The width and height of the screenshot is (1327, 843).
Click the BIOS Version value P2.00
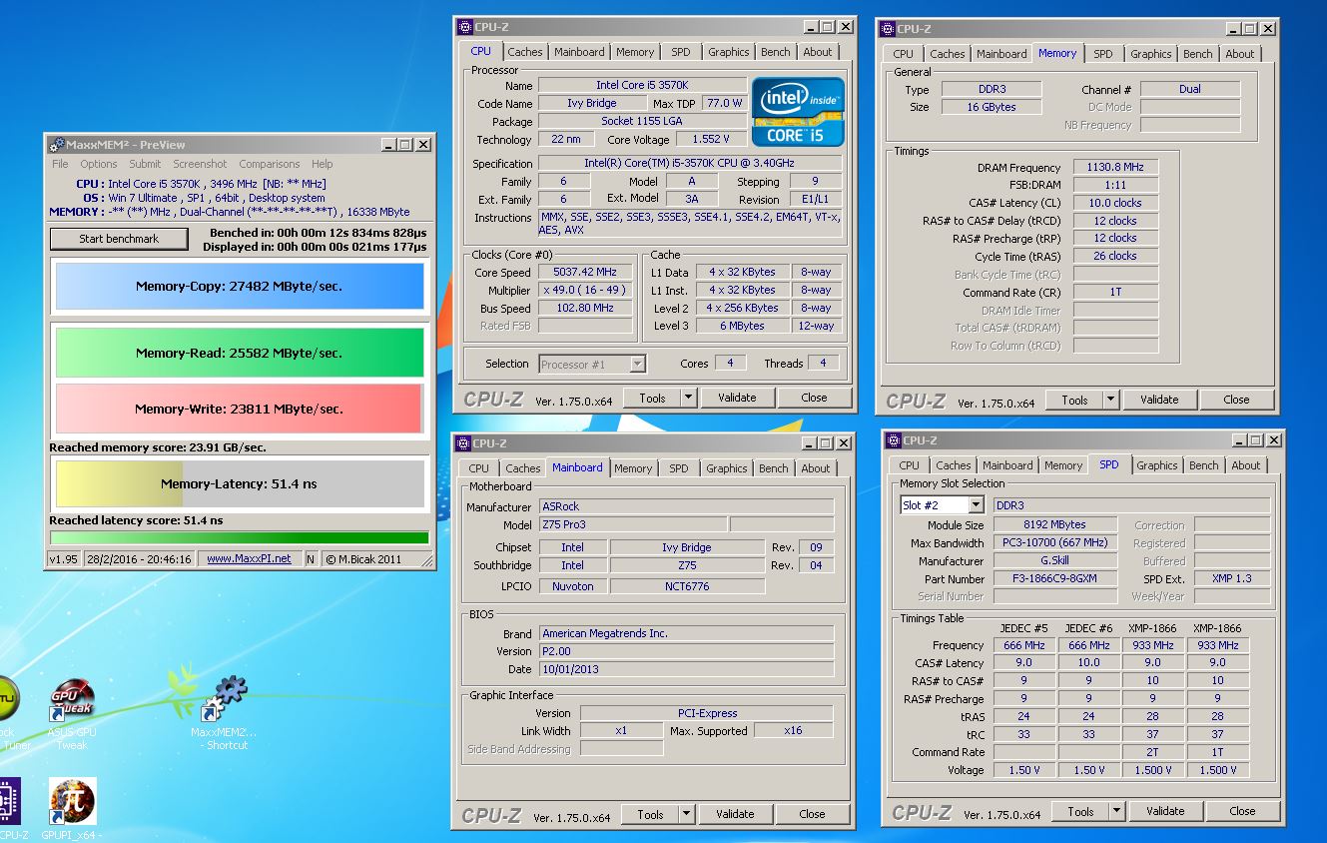tap(687, 651)
